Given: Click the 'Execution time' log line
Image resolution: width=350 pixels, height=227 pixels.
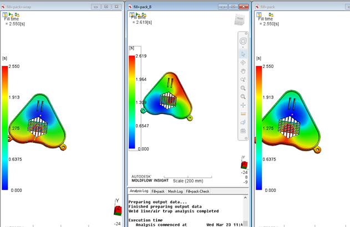Looking at the screenshot, I should tap(145, 220).
